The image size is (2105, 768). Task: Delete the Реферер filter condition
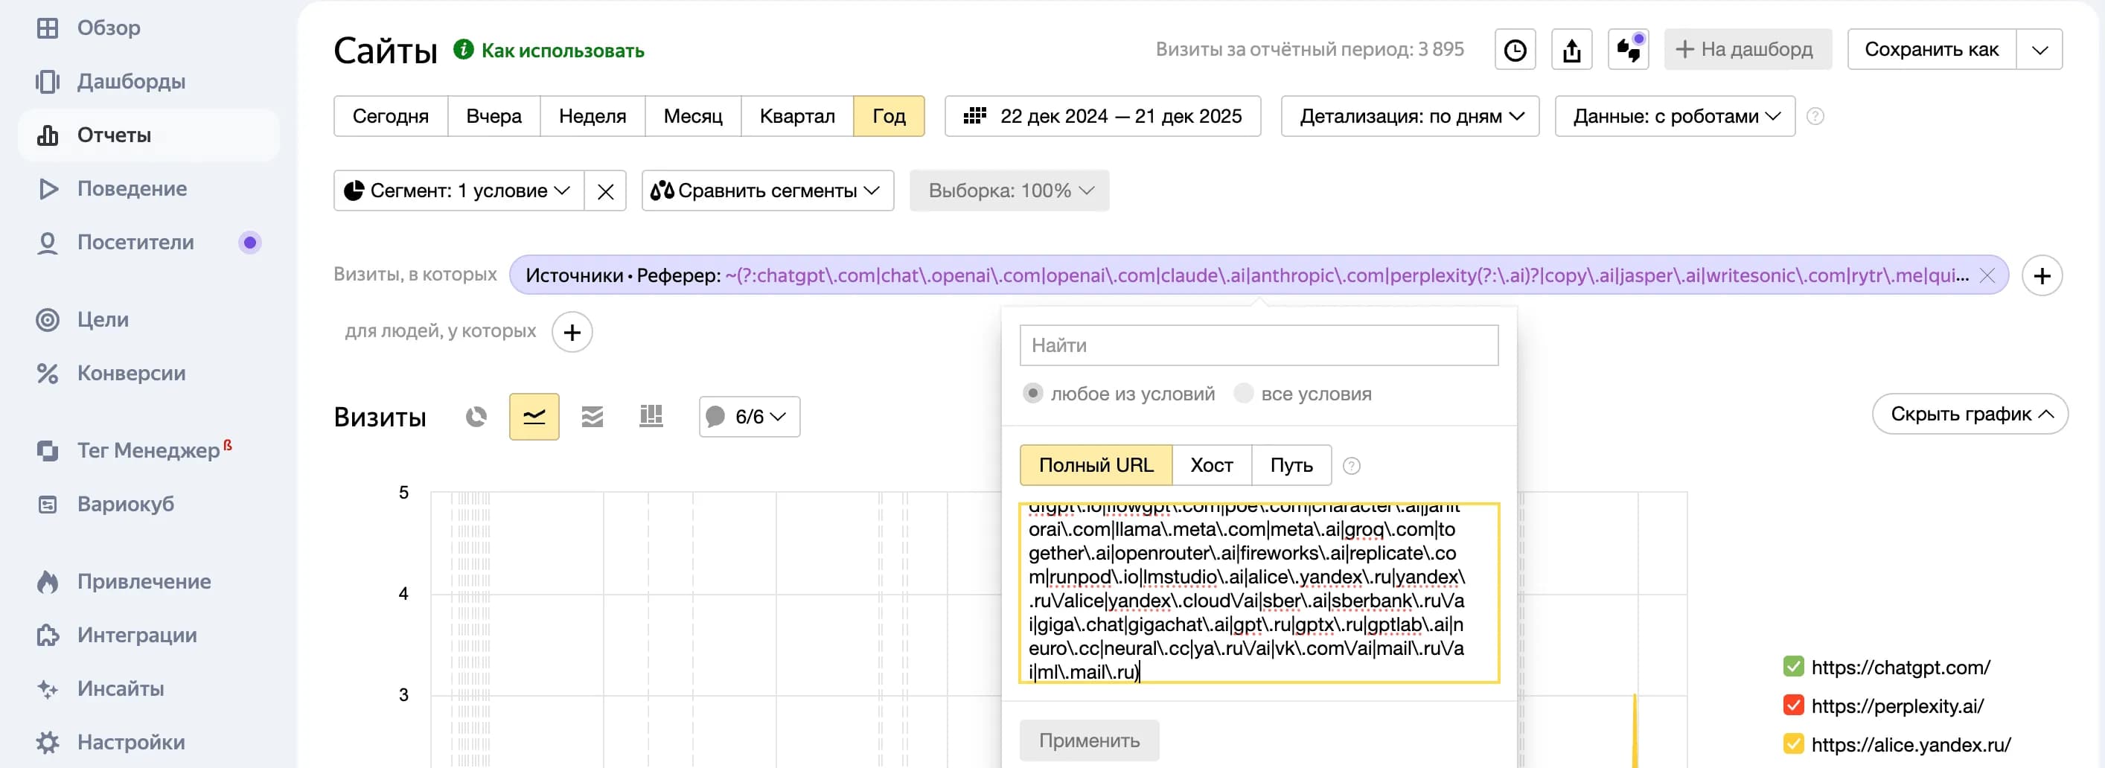pos(1987,276)
